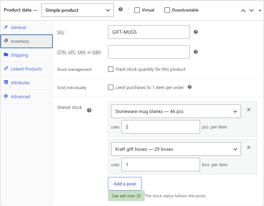Enable the Virtual checkbox
The image size is (264, 206).
137,10
